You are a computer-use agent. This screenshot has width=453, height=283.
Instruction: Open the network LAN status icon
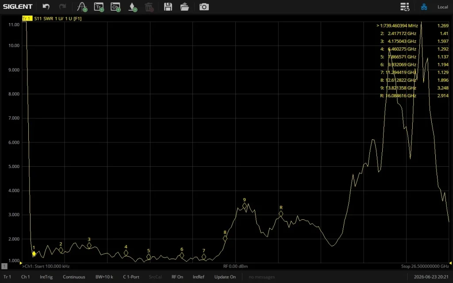pos(424,7)
